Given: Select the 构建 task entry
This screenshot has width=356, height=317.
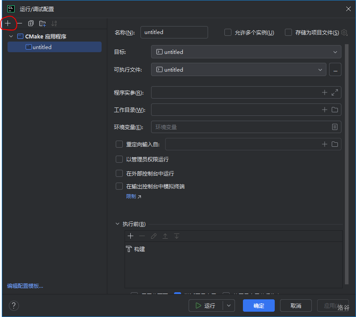Looking at the screenshot, I should [x=139, y=249].
